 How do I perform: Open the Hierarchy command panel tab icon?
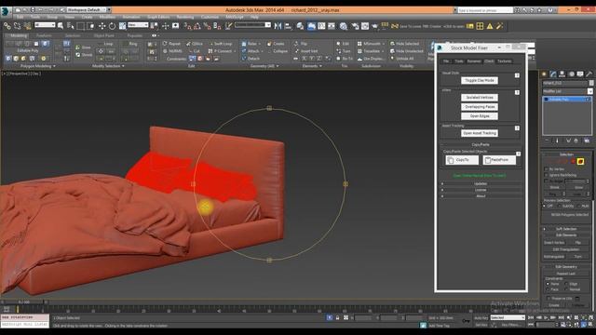click(x=562, y=74)
